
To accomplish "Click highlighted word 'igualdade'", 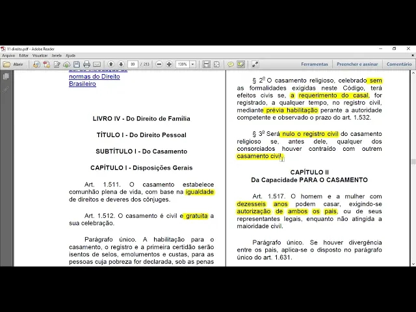I will [x=200, y=192].
